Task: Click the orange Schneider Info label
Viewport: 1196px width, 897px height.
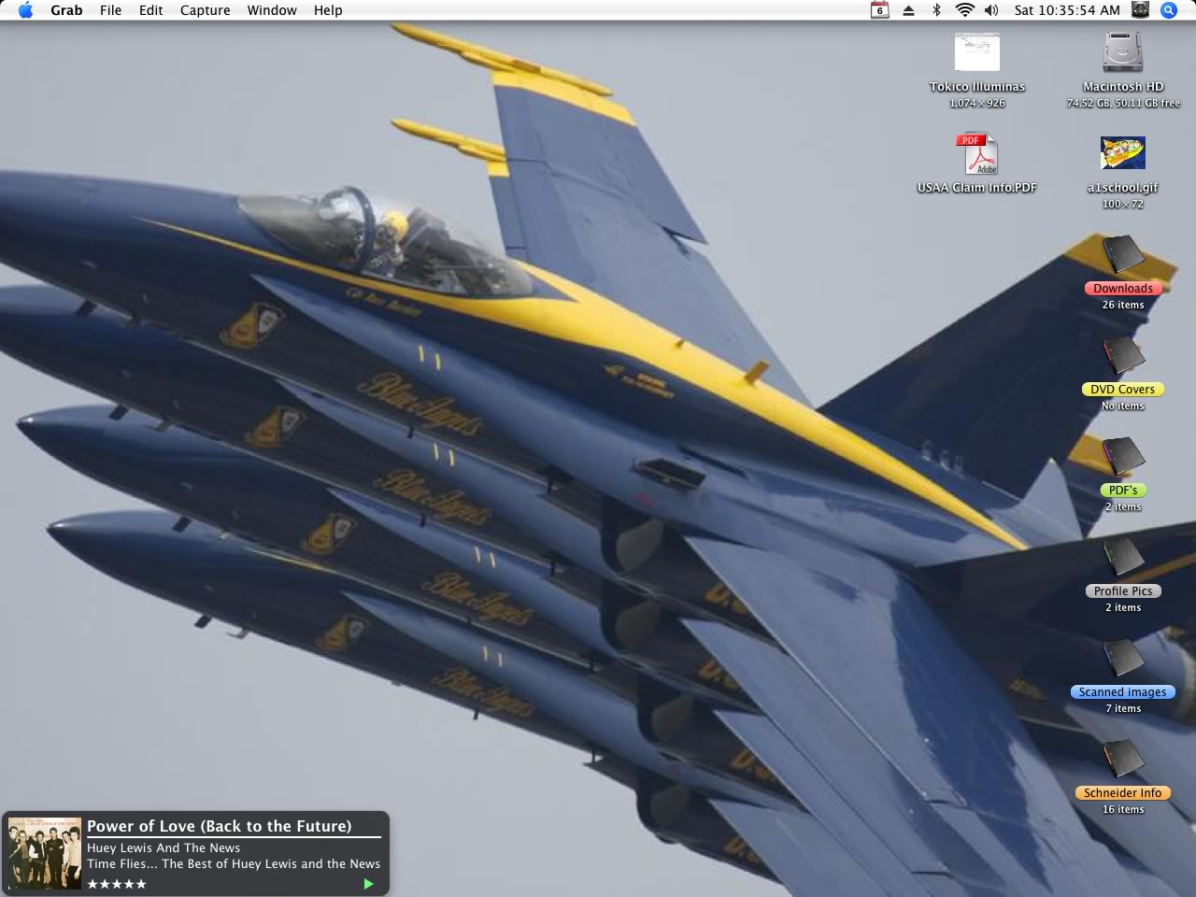Action: coord(1123,793)
